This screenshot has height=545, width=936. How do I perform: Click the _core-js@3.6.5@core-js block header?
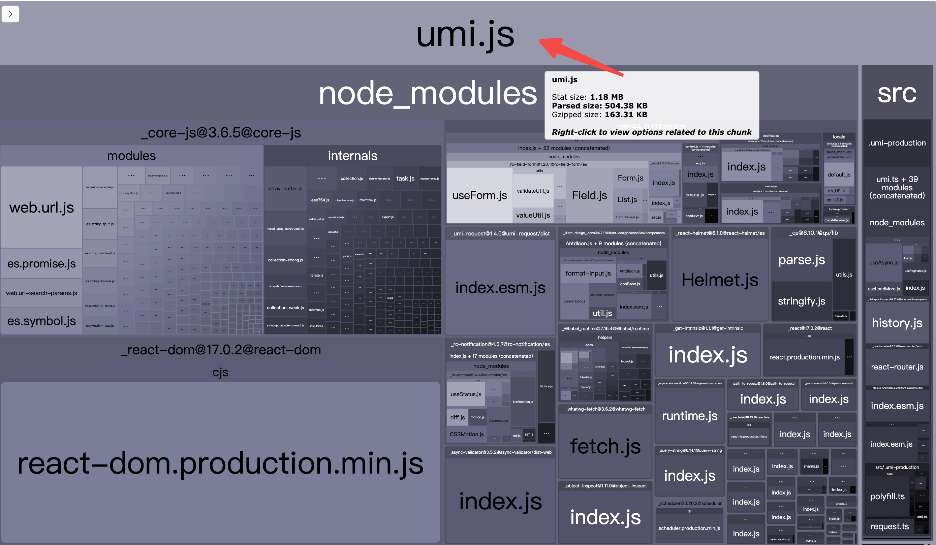[221, 132]
